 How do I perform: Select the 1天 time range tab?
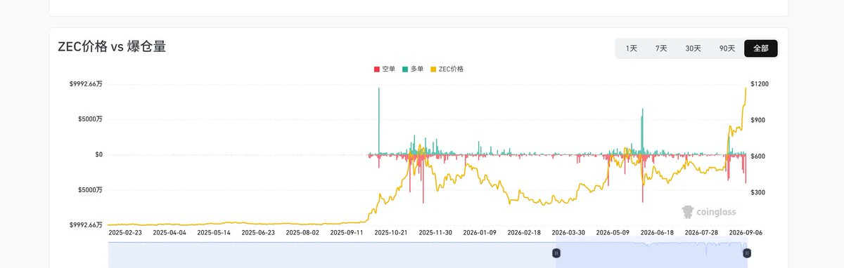[x=632, y=48]
